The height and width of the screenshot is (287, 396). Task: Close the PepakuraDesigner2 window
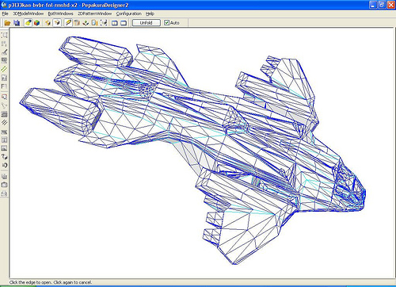tap(390, 5)
